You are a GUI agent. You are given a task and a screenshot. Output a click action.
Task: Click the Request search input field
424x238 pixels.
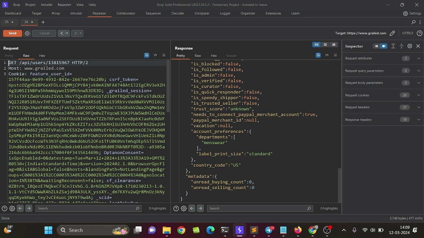coord(88,208)
